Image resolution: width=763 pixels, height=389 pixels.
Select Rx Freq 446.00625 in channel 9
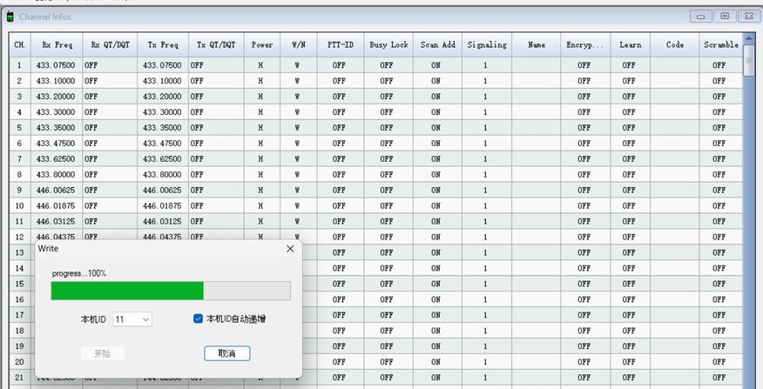(57, 190)
